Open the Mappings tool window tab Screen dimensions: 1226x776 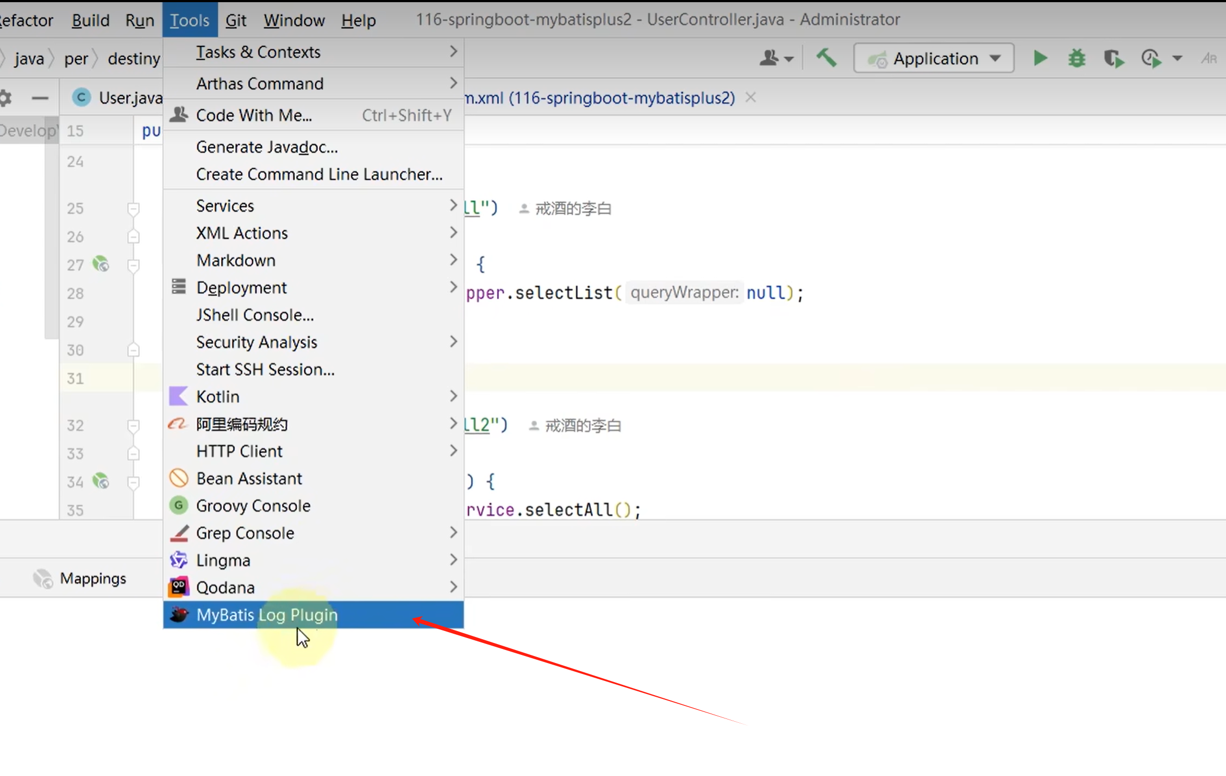(x=79, y=579)
